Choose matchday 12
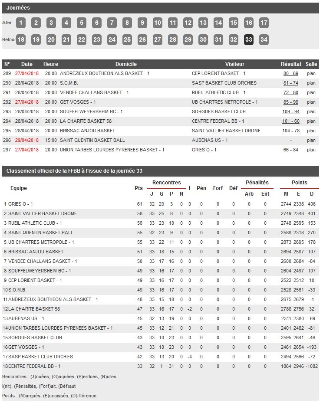 (x=188, y=23)
